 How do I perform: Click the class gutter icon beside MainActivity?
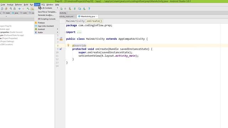click(61, 39)
